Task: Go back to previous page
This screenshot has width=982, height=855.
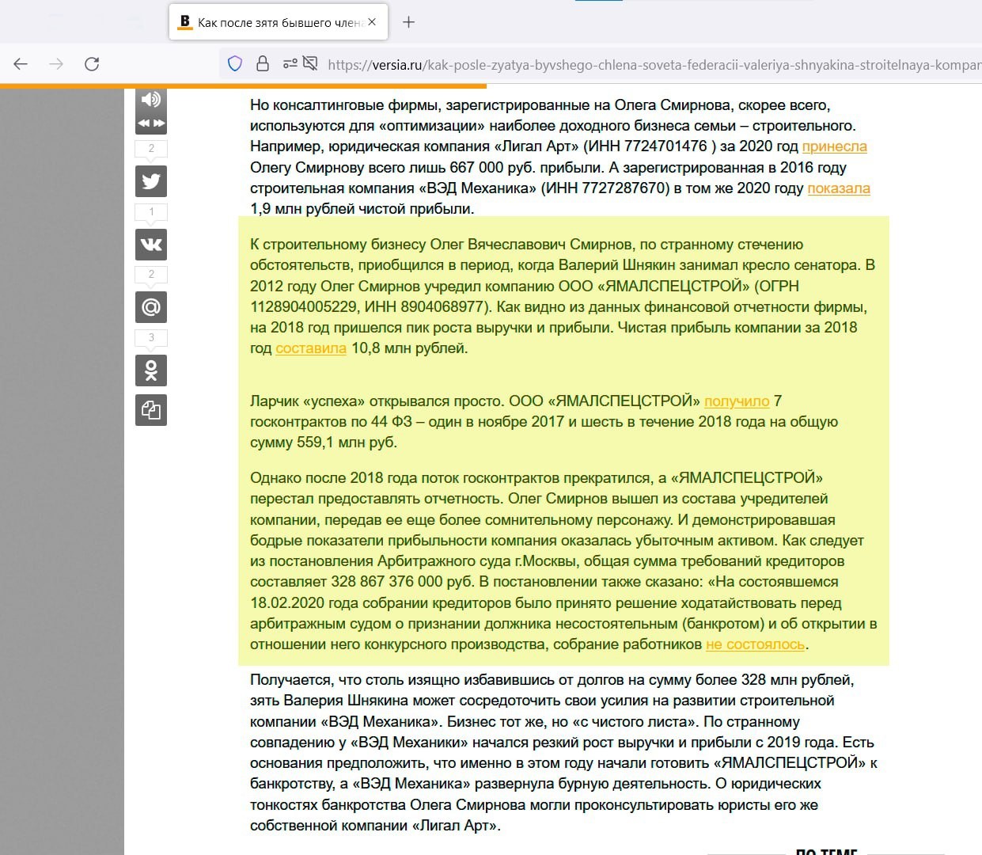Action: pyautogui.click(x=21, y=64)
